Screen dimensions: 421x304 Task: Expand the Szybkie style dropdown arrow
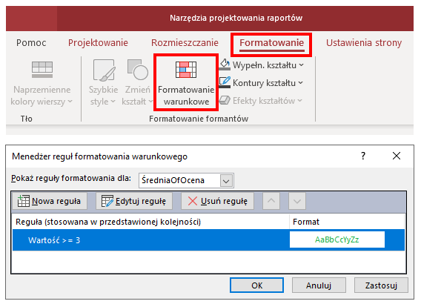click(113, 102)
